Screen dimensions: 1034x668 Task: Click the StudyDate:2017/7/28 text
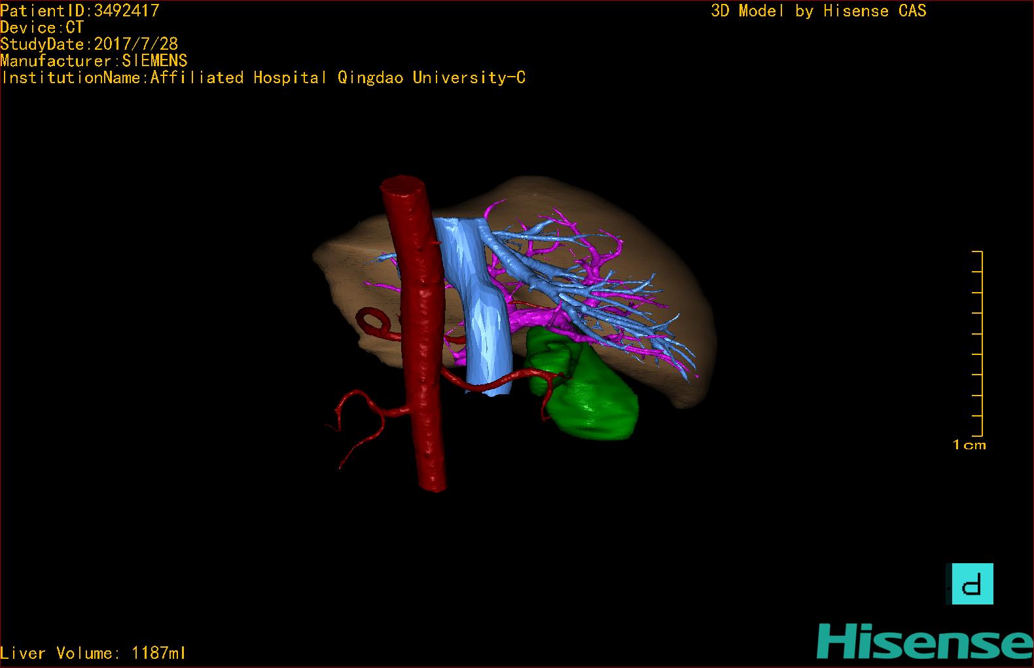point(90,44)
